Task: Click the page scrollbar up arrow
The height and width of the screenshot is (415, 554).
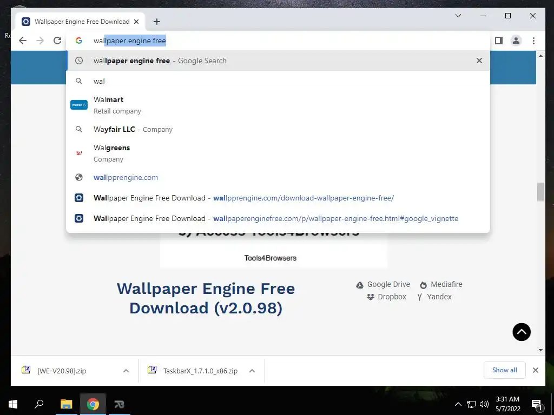Action: 540,56
